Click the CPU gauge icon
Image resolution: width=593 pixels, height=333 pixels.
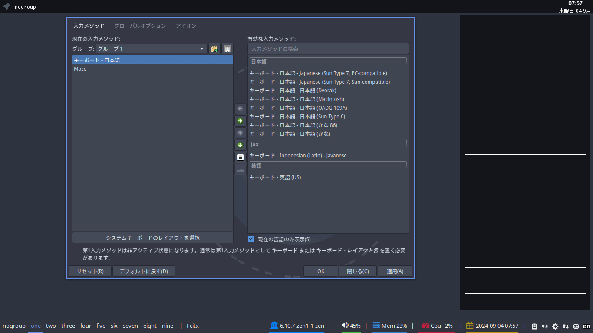[x=425, y=326]
